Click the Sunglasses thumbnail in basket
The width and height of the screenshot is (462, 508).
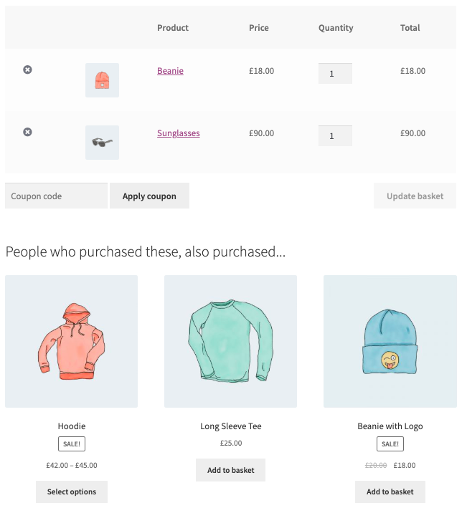[x=102, y=143]
